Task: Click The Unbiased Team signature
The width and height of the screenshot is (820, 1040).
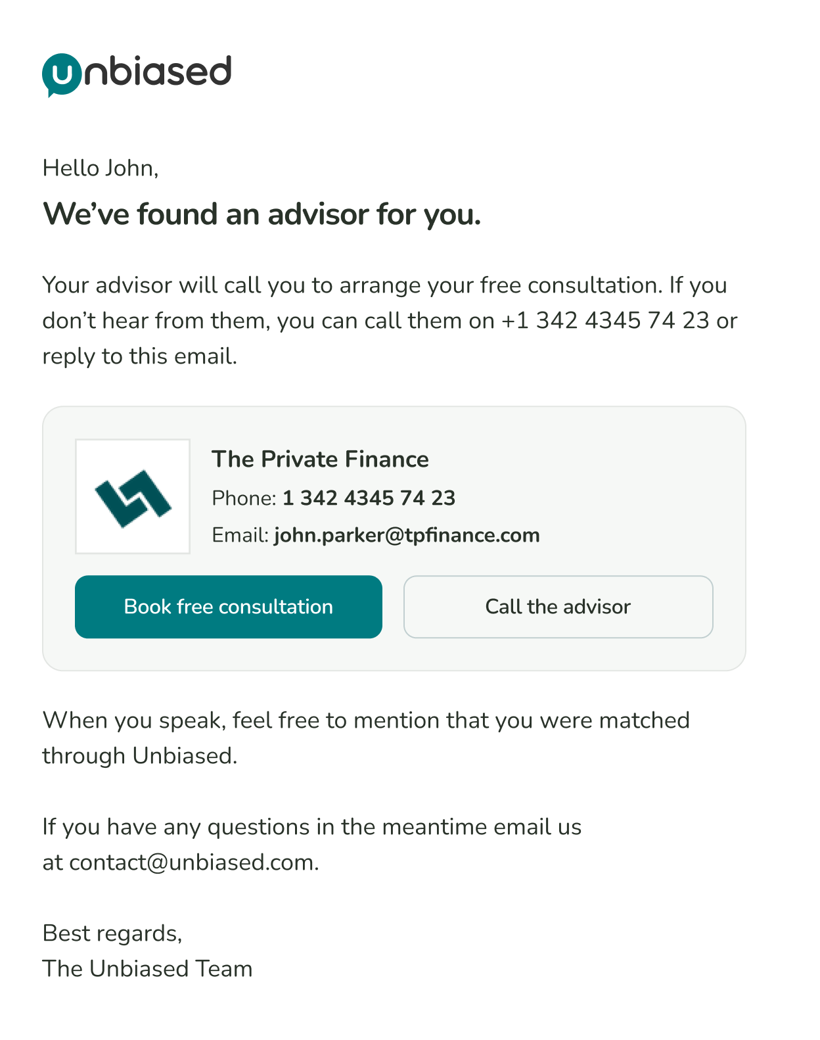Action: click(x=147, y=969)
